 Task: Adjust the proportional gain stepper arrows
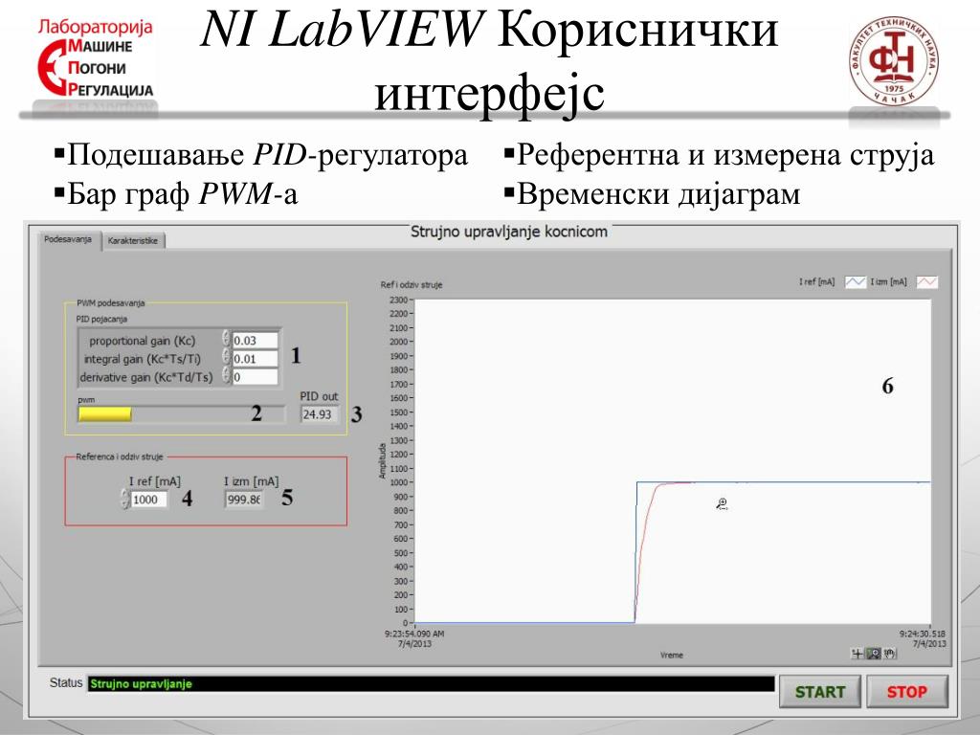226,340
